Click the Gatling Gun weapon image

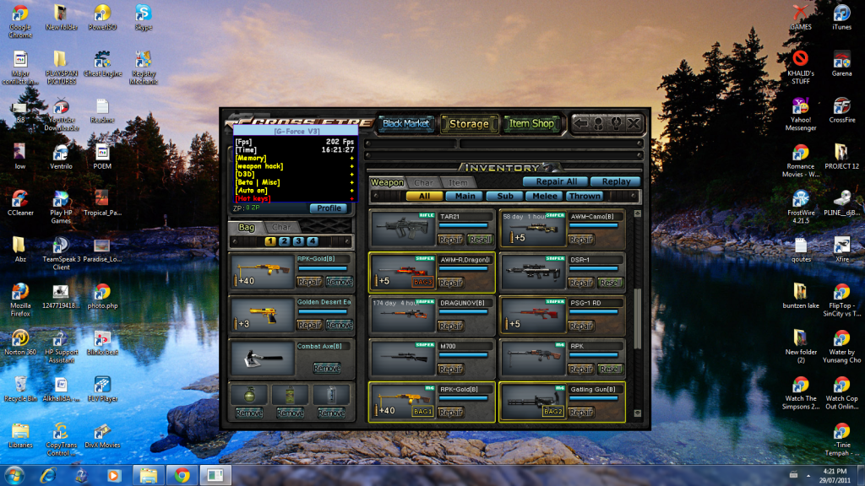click(531, 402)
